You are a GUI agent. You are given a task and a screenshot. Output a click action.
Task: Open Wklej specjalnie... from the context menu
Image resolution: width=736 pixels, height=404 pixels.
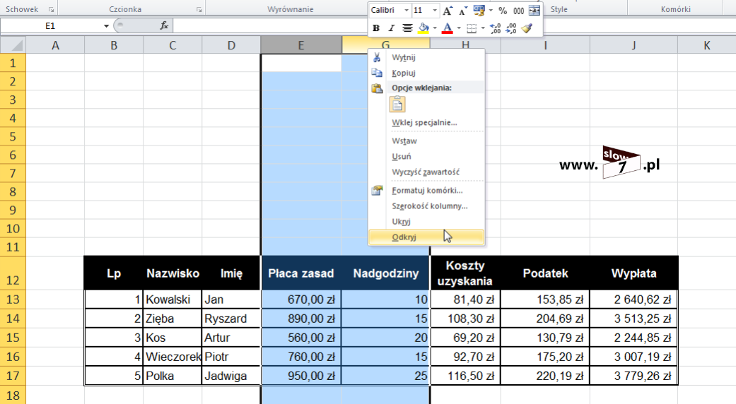[x=426, y=122]
